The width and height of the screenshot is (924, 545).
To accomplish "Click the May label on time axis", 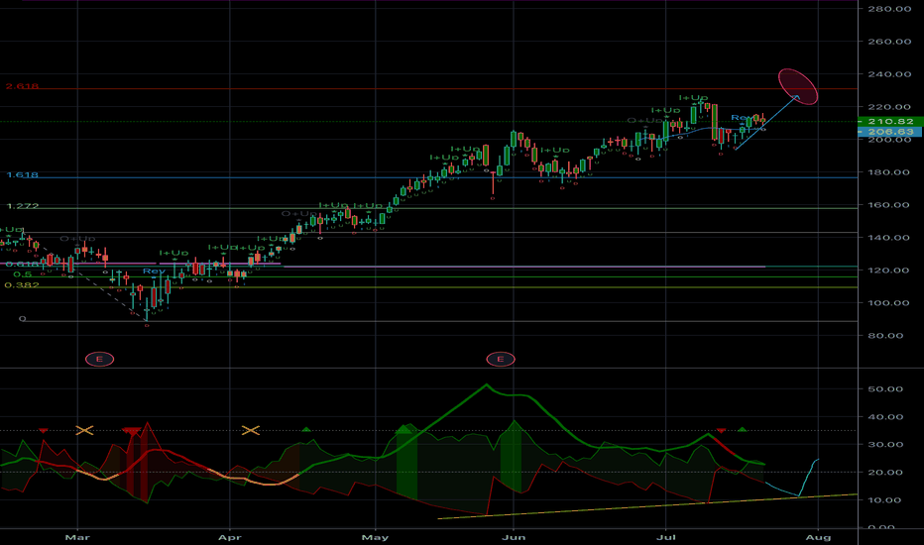I will point(375,537).
